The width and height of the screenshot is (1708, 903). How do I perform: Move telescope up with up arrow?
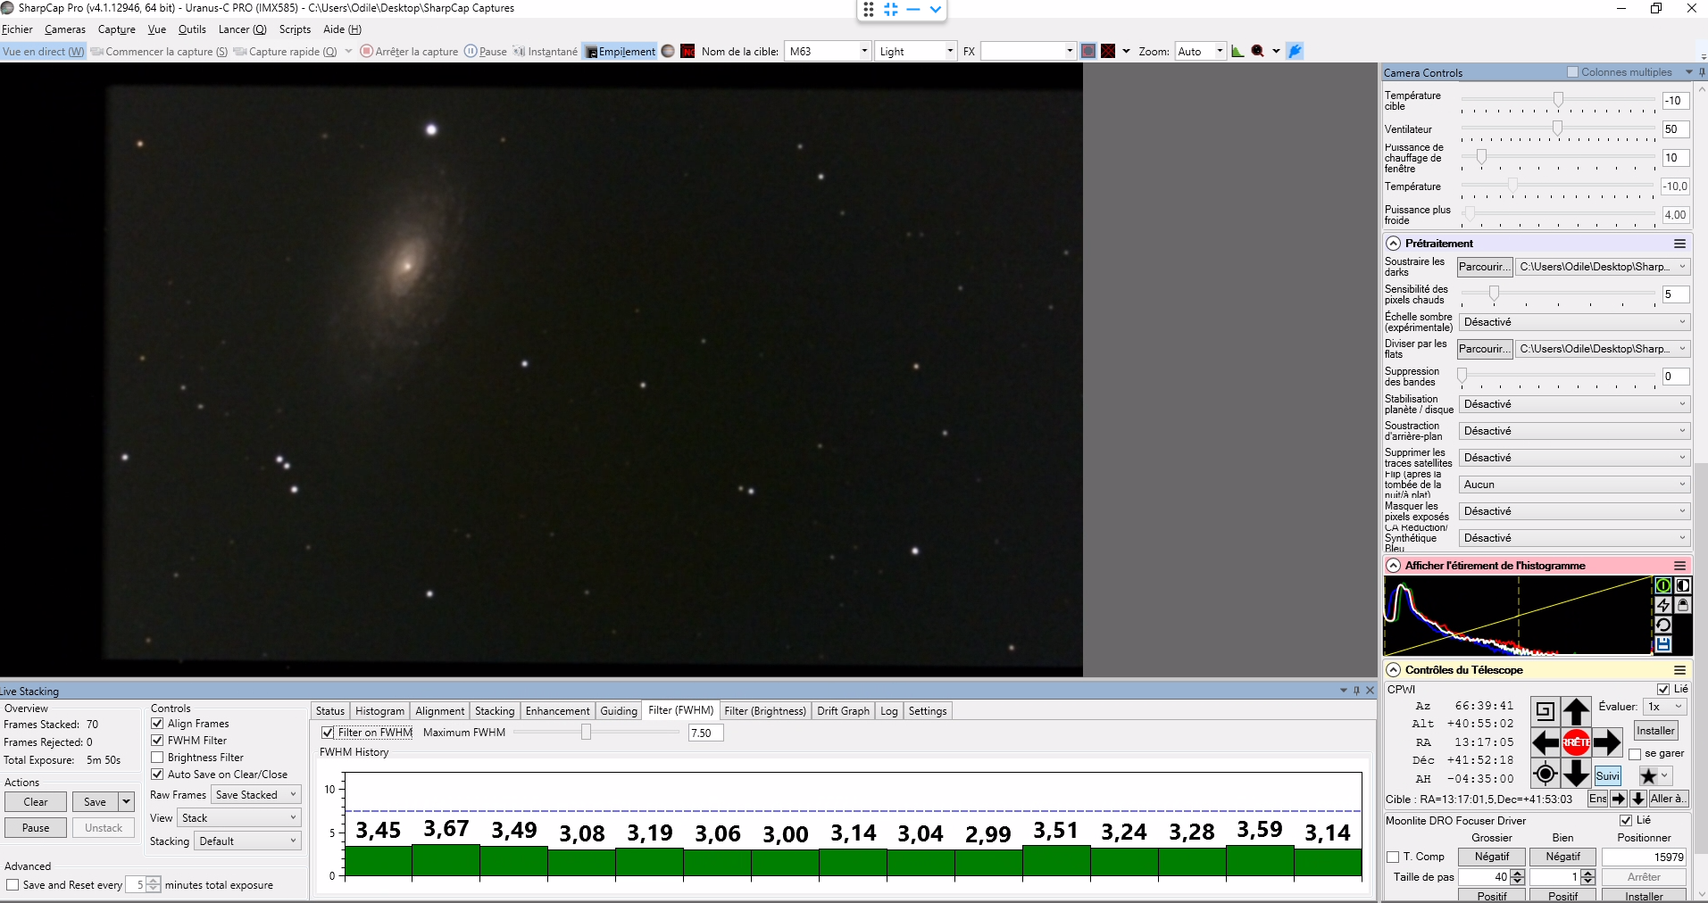1577,711
